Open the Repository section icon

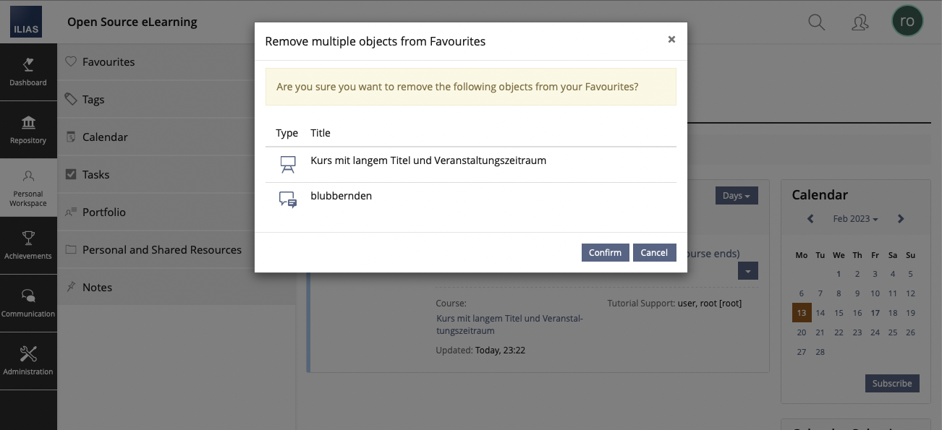(28, 123)
